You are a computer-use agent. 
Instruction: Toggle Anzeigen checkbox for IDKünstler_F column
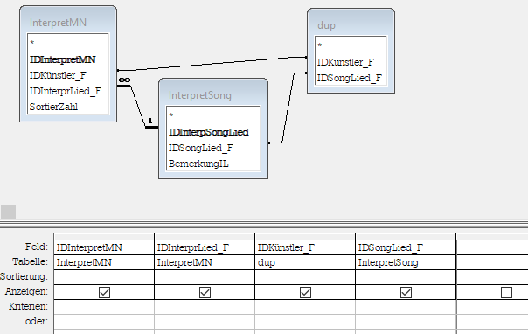tap(305, 292)
